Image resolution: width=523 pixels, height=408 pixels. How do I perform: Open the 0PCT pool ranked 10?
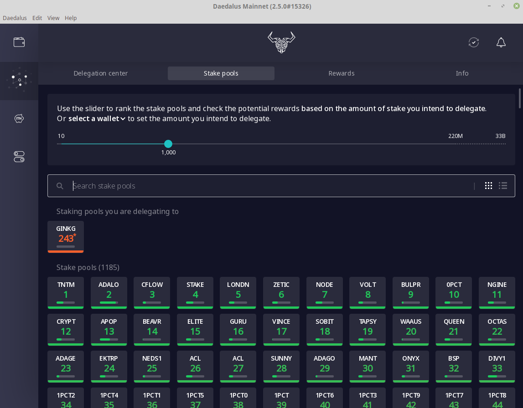[454, 293]
